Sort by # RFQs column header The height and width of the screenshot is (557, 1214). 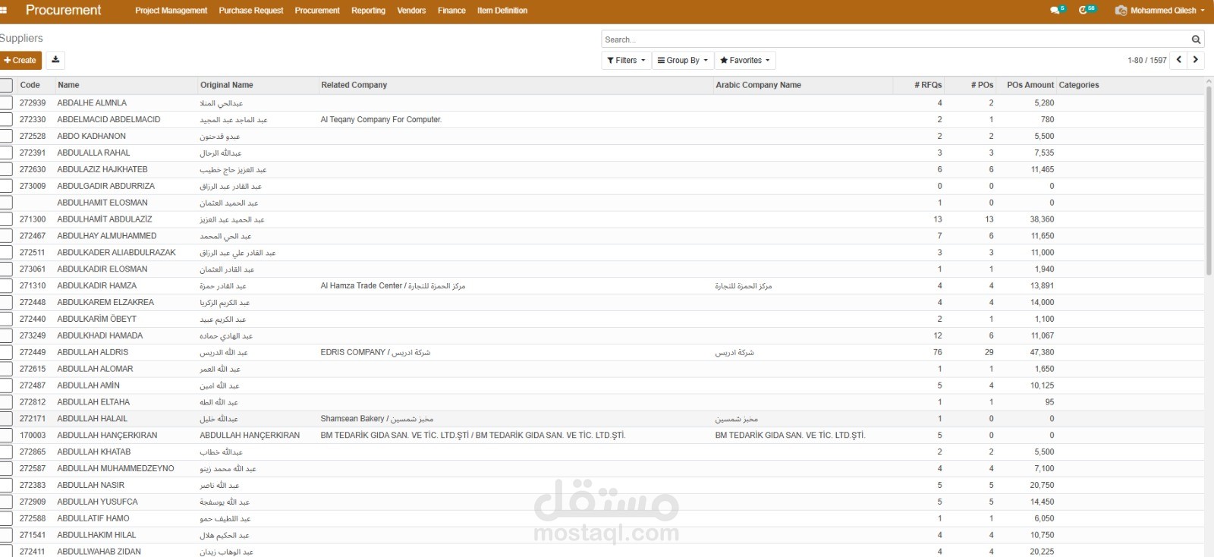coord(928,85)
